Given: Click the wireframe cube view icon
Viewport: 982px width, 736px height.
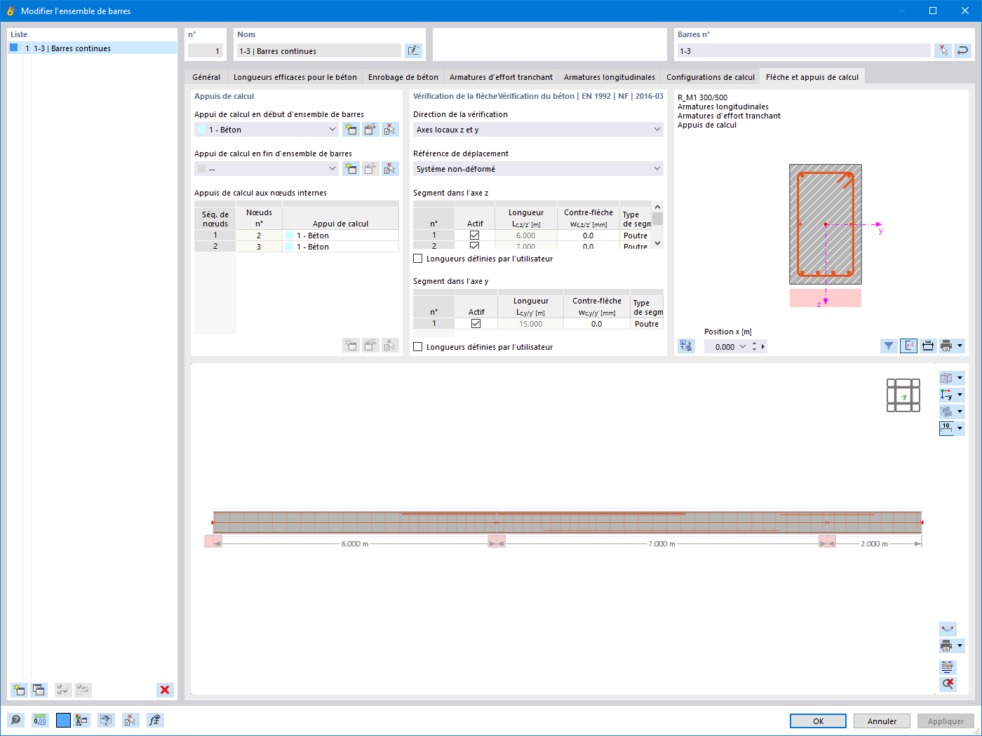Looking at the screenshot, I should 947,378.
